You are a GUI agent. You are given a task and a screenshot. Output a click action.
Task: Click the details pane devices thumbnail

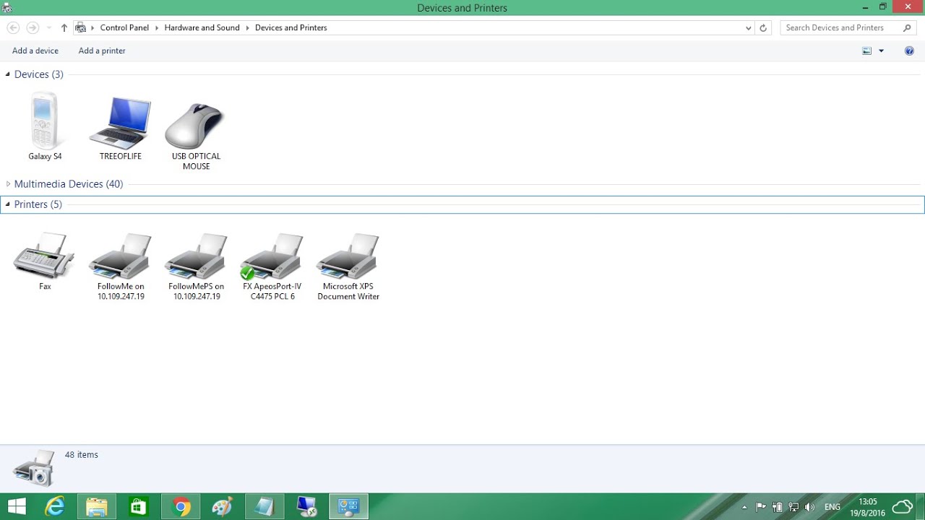[33, 468]
